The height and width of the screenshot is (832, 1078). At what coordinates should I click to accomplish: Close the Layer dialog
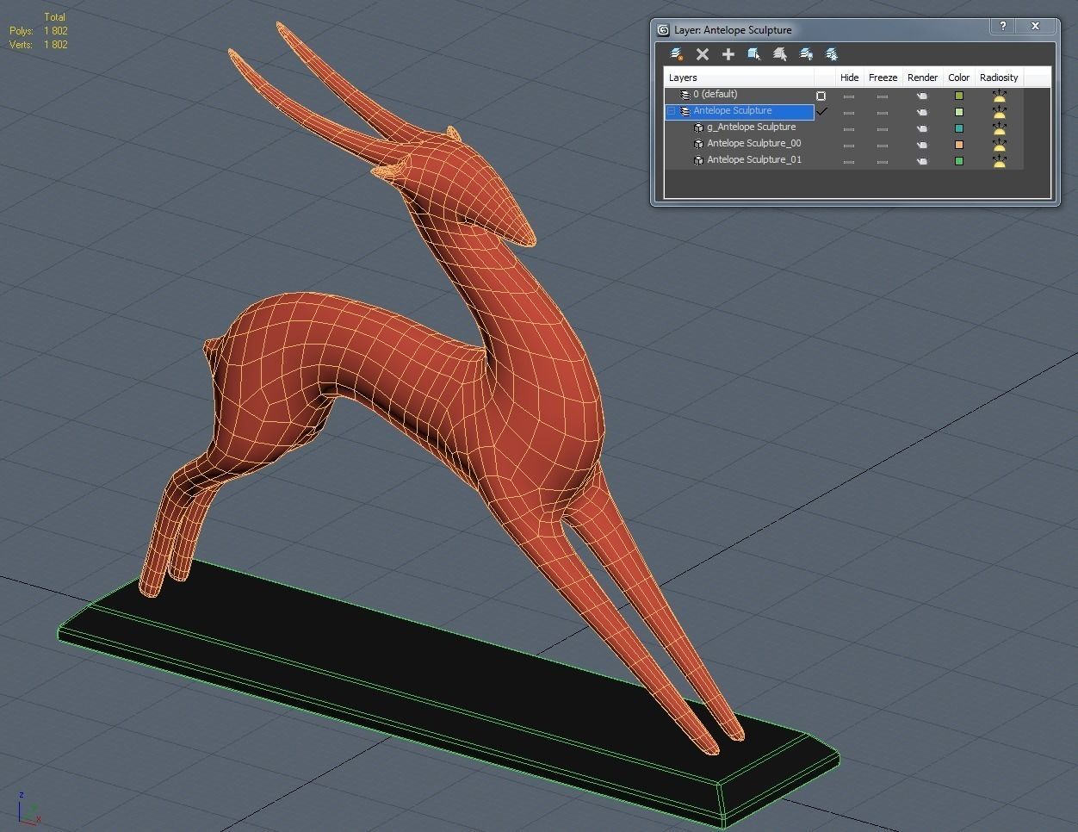pyautogui.click(x=1036, y=27)
